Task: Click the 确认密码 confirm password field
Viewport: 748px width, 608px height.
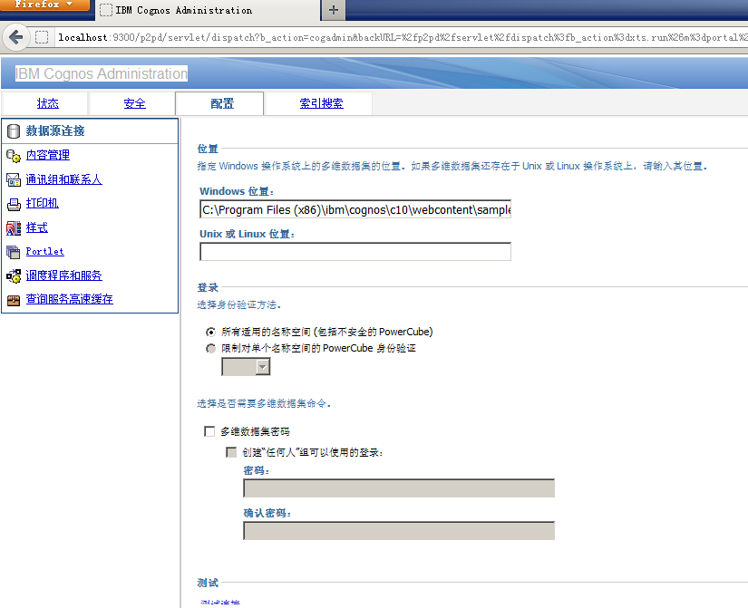Action: [x=399, y=531]
